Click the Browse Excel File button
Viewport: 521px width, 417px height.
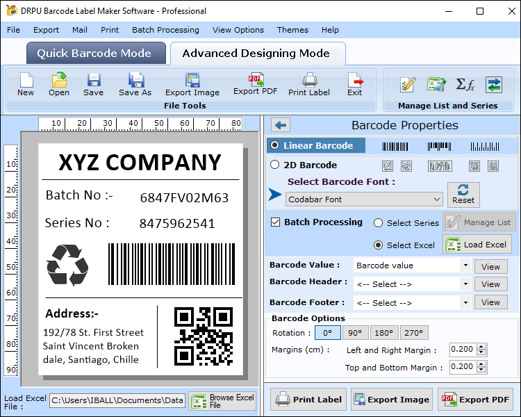pyautogui.click(x=222, y=401)
